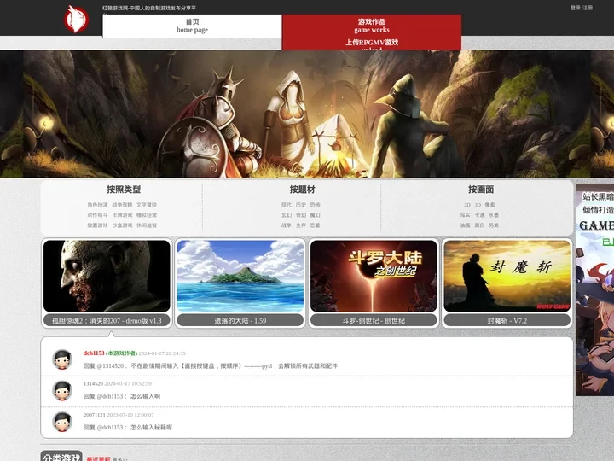Image resolution: width=614 pixels, height=461 pixels.
Task: Click username 20071121 in third comment
Action: (x=95, y=415)
